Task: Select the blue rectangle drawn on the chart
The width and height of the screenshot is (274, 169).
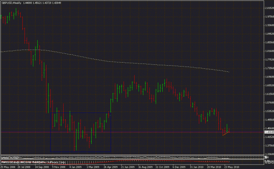Action: point(81,132)
